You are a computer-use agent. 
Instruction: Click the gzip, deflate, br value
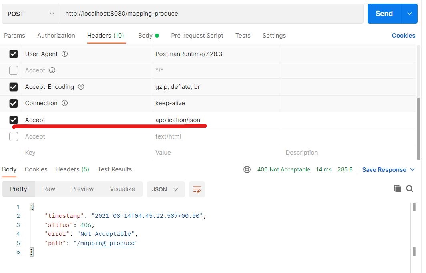(x=177, y=87)
